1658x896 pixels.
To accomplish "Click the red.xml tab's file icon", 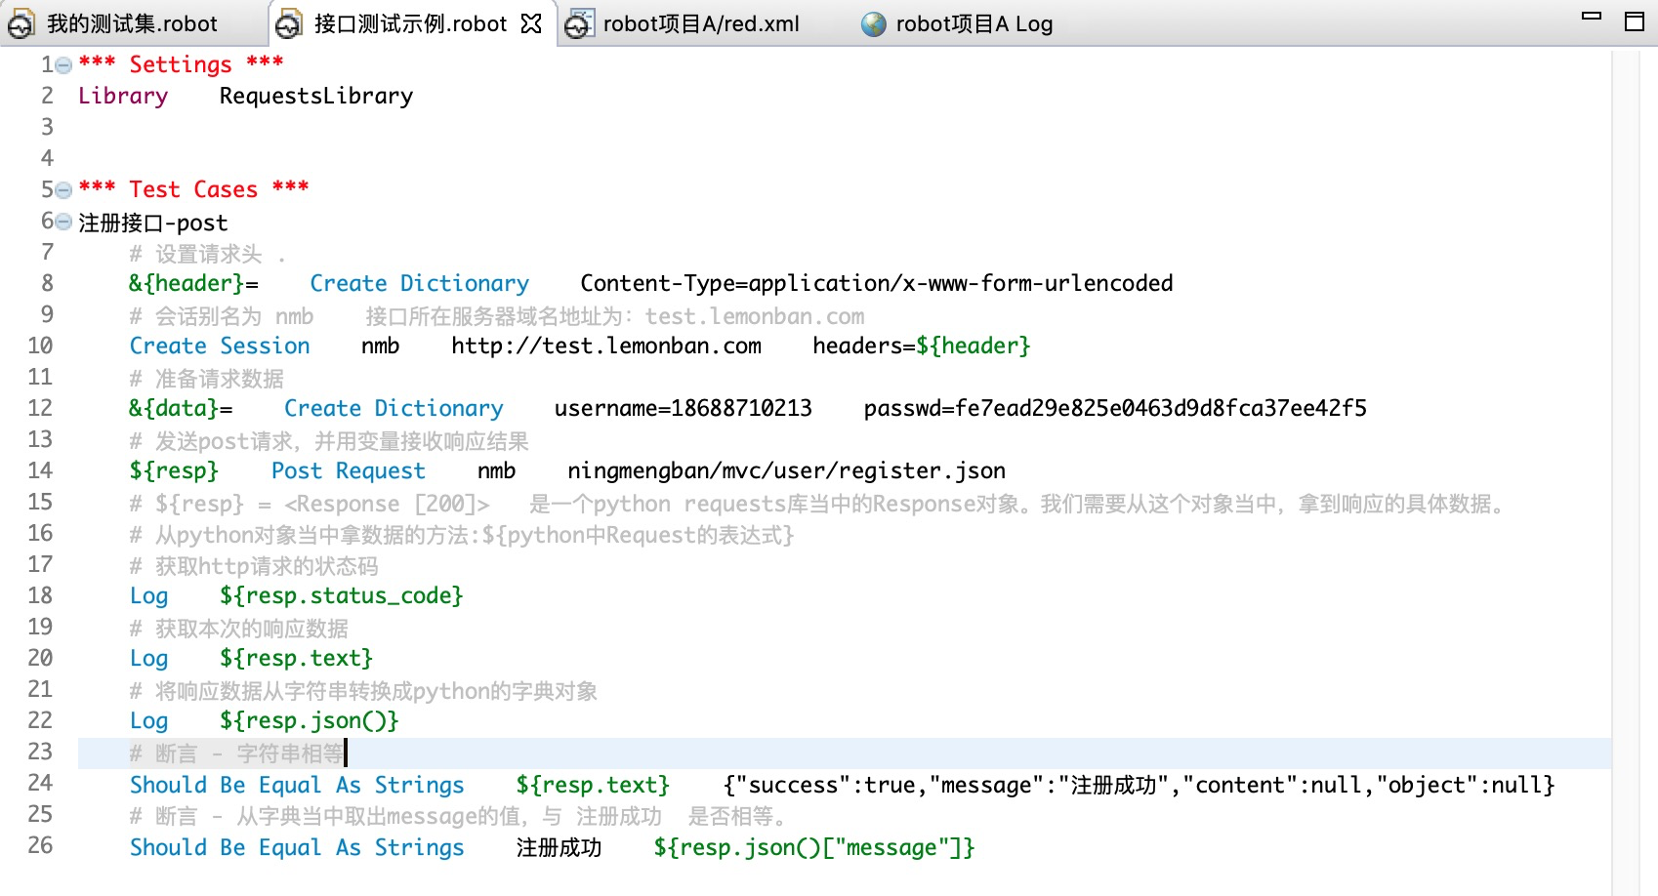I will (578, 24).
